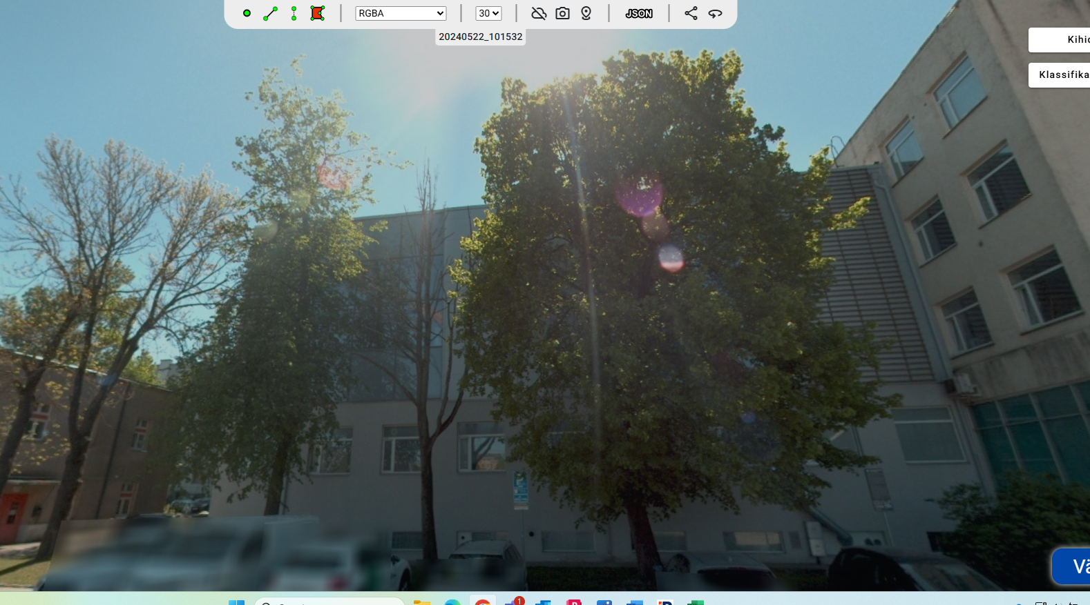Viewport: 1090px width, 605px height.
Task: Take a snapshot with the camera icon
Action: point(562,13)
